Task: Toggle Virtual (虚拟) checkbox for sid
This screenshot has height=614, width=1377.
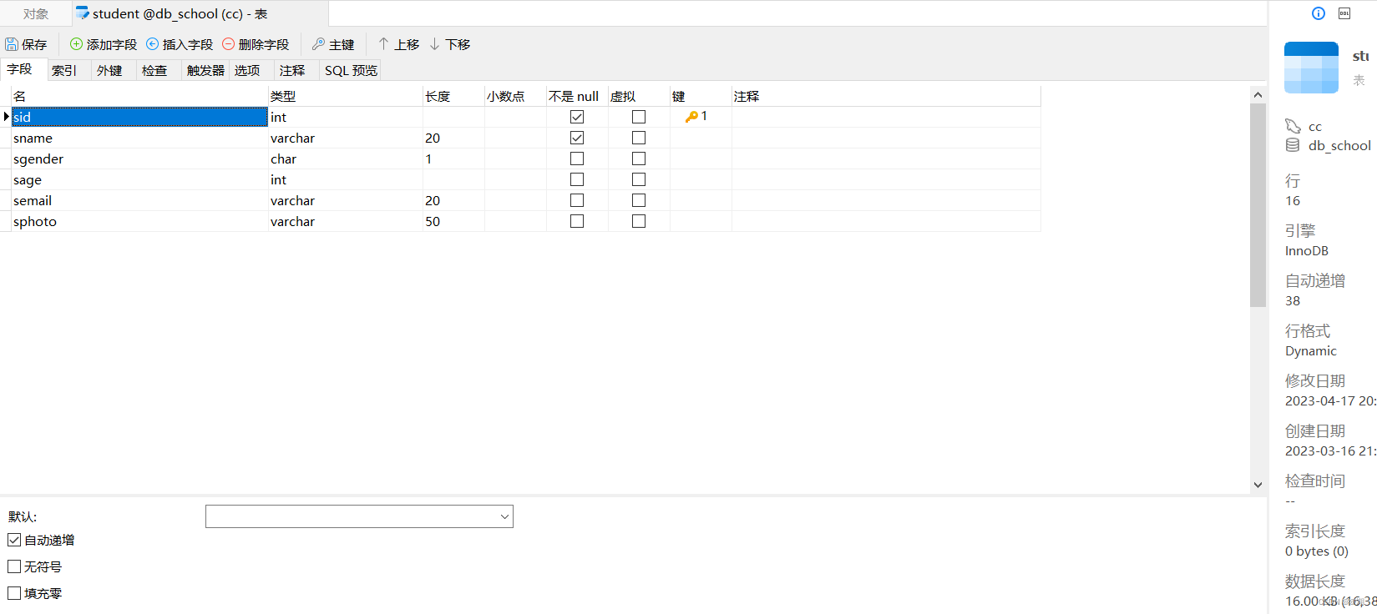Action: pos(639,117)
